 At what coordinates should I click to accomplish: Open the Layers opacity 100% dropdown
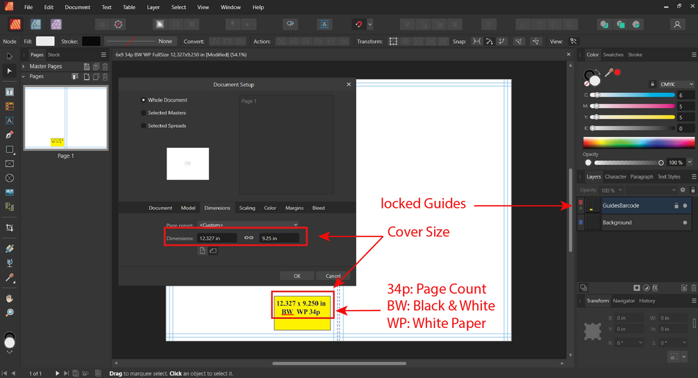pos(620,190)
